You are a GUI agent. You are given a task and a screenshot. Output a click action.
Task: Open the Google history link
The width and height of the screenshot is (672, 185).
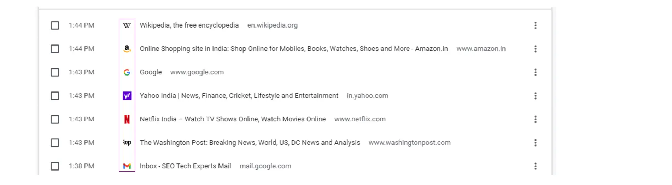pos(151,72)
